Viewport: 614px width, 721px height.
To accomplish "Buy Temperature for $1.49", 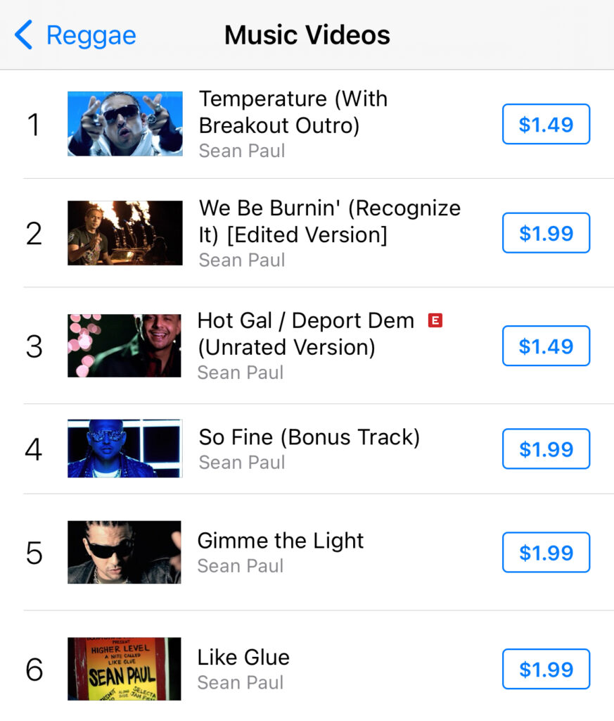I will click(546, 124).
